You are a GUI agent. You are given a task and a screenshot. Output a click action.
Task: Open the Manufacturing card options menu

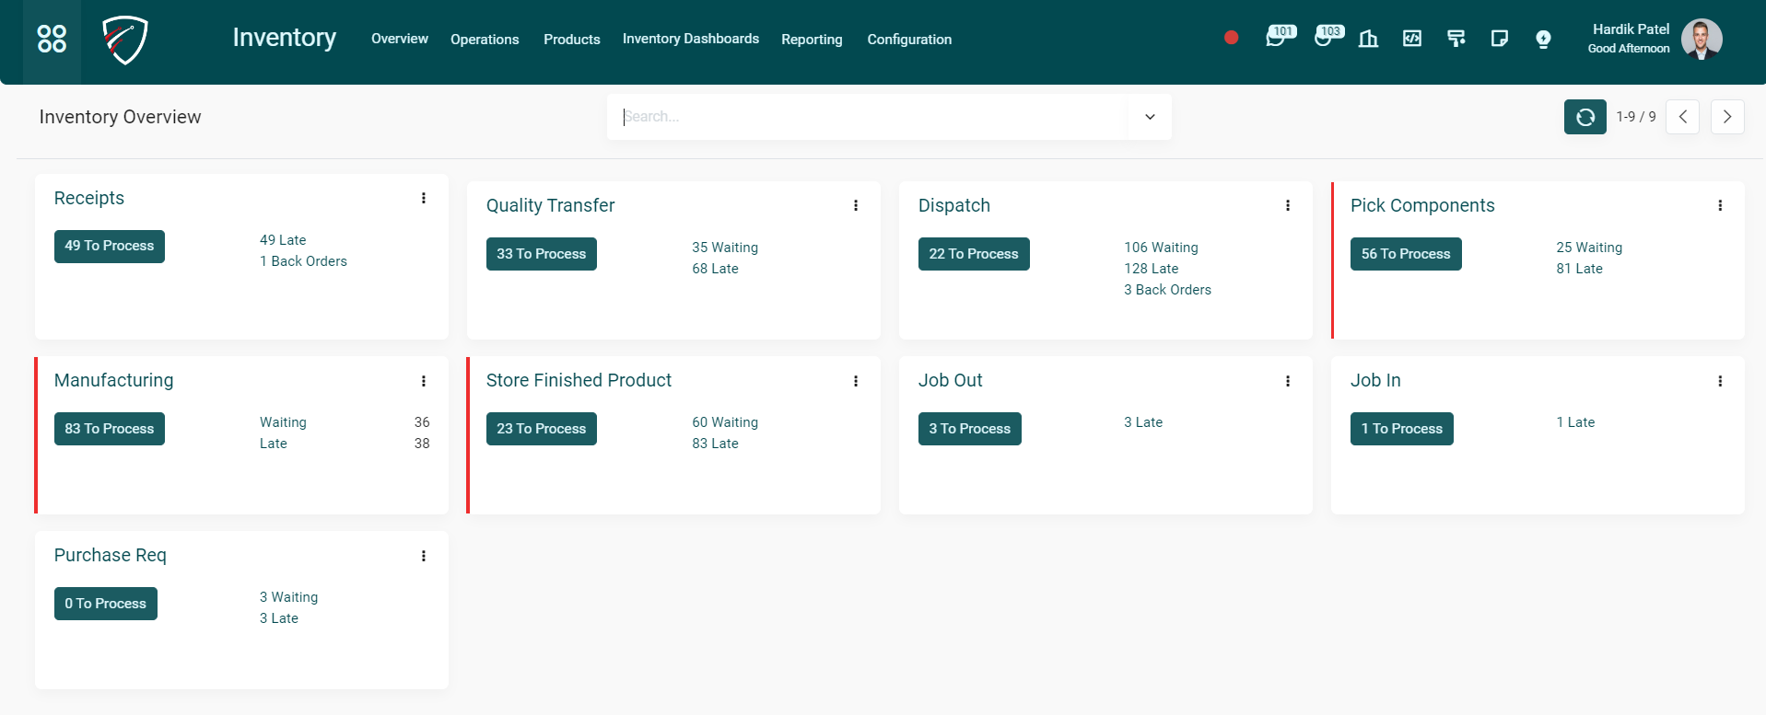pos(424,381)
